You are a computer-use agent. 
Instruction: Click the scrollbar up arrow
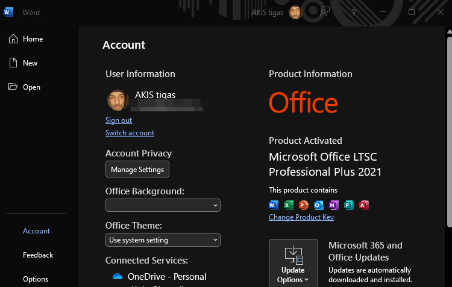click(450, 31)
